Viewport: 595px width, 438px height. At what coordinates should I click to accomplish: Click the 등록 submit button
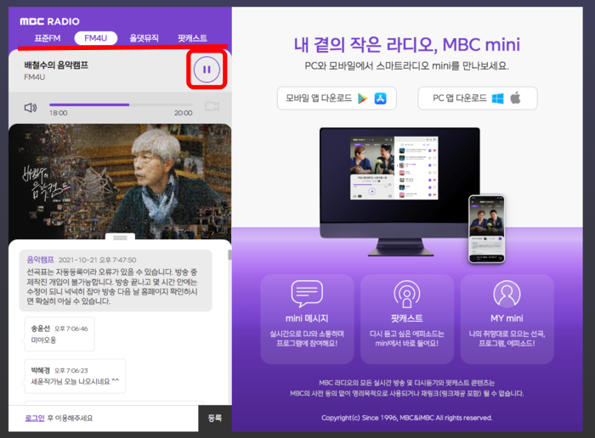[215, 418]
